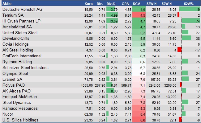The image size is (201, 123).
Task: Click the 52W% column header
Action: (x=189, y=4)
